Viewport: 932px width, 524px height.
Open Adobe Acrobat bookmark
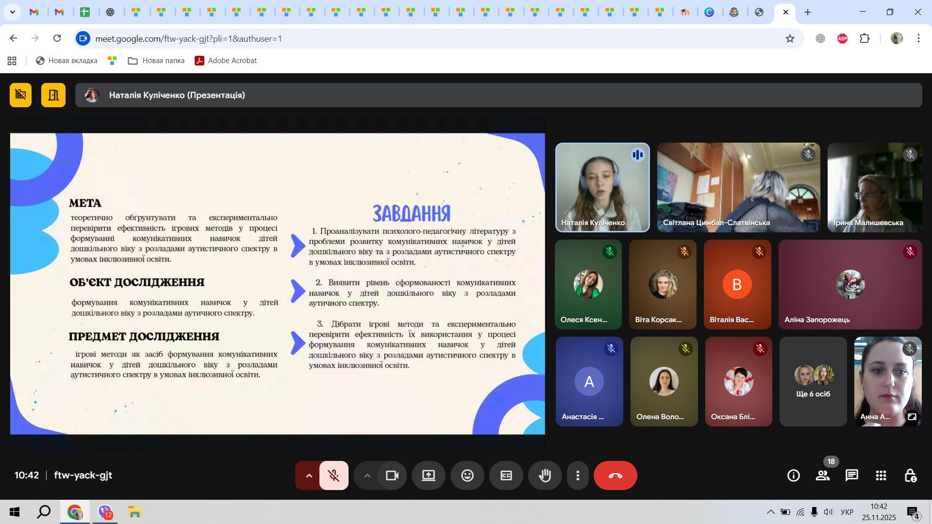pos(226,61)
